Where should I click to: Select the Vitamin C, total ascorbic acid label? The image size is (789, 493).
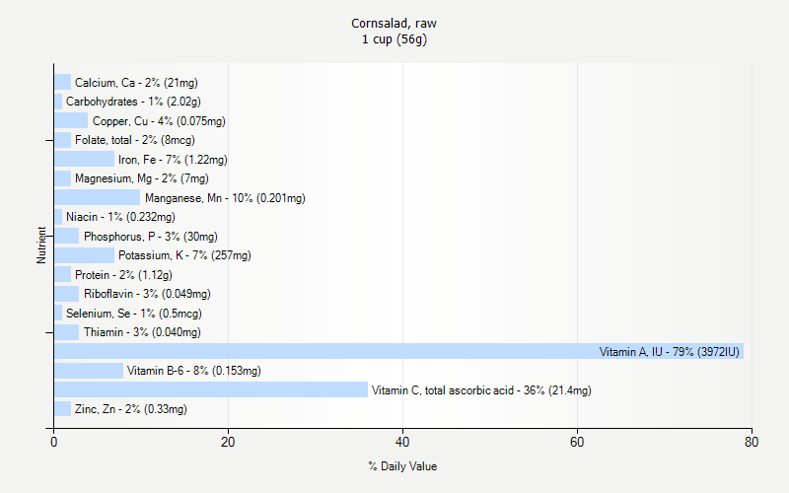pyautogui.click(x=481, y=390)
